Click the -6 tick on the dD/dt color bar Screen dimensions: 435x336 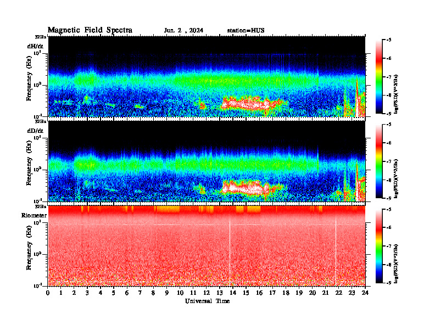click(389, 143)
